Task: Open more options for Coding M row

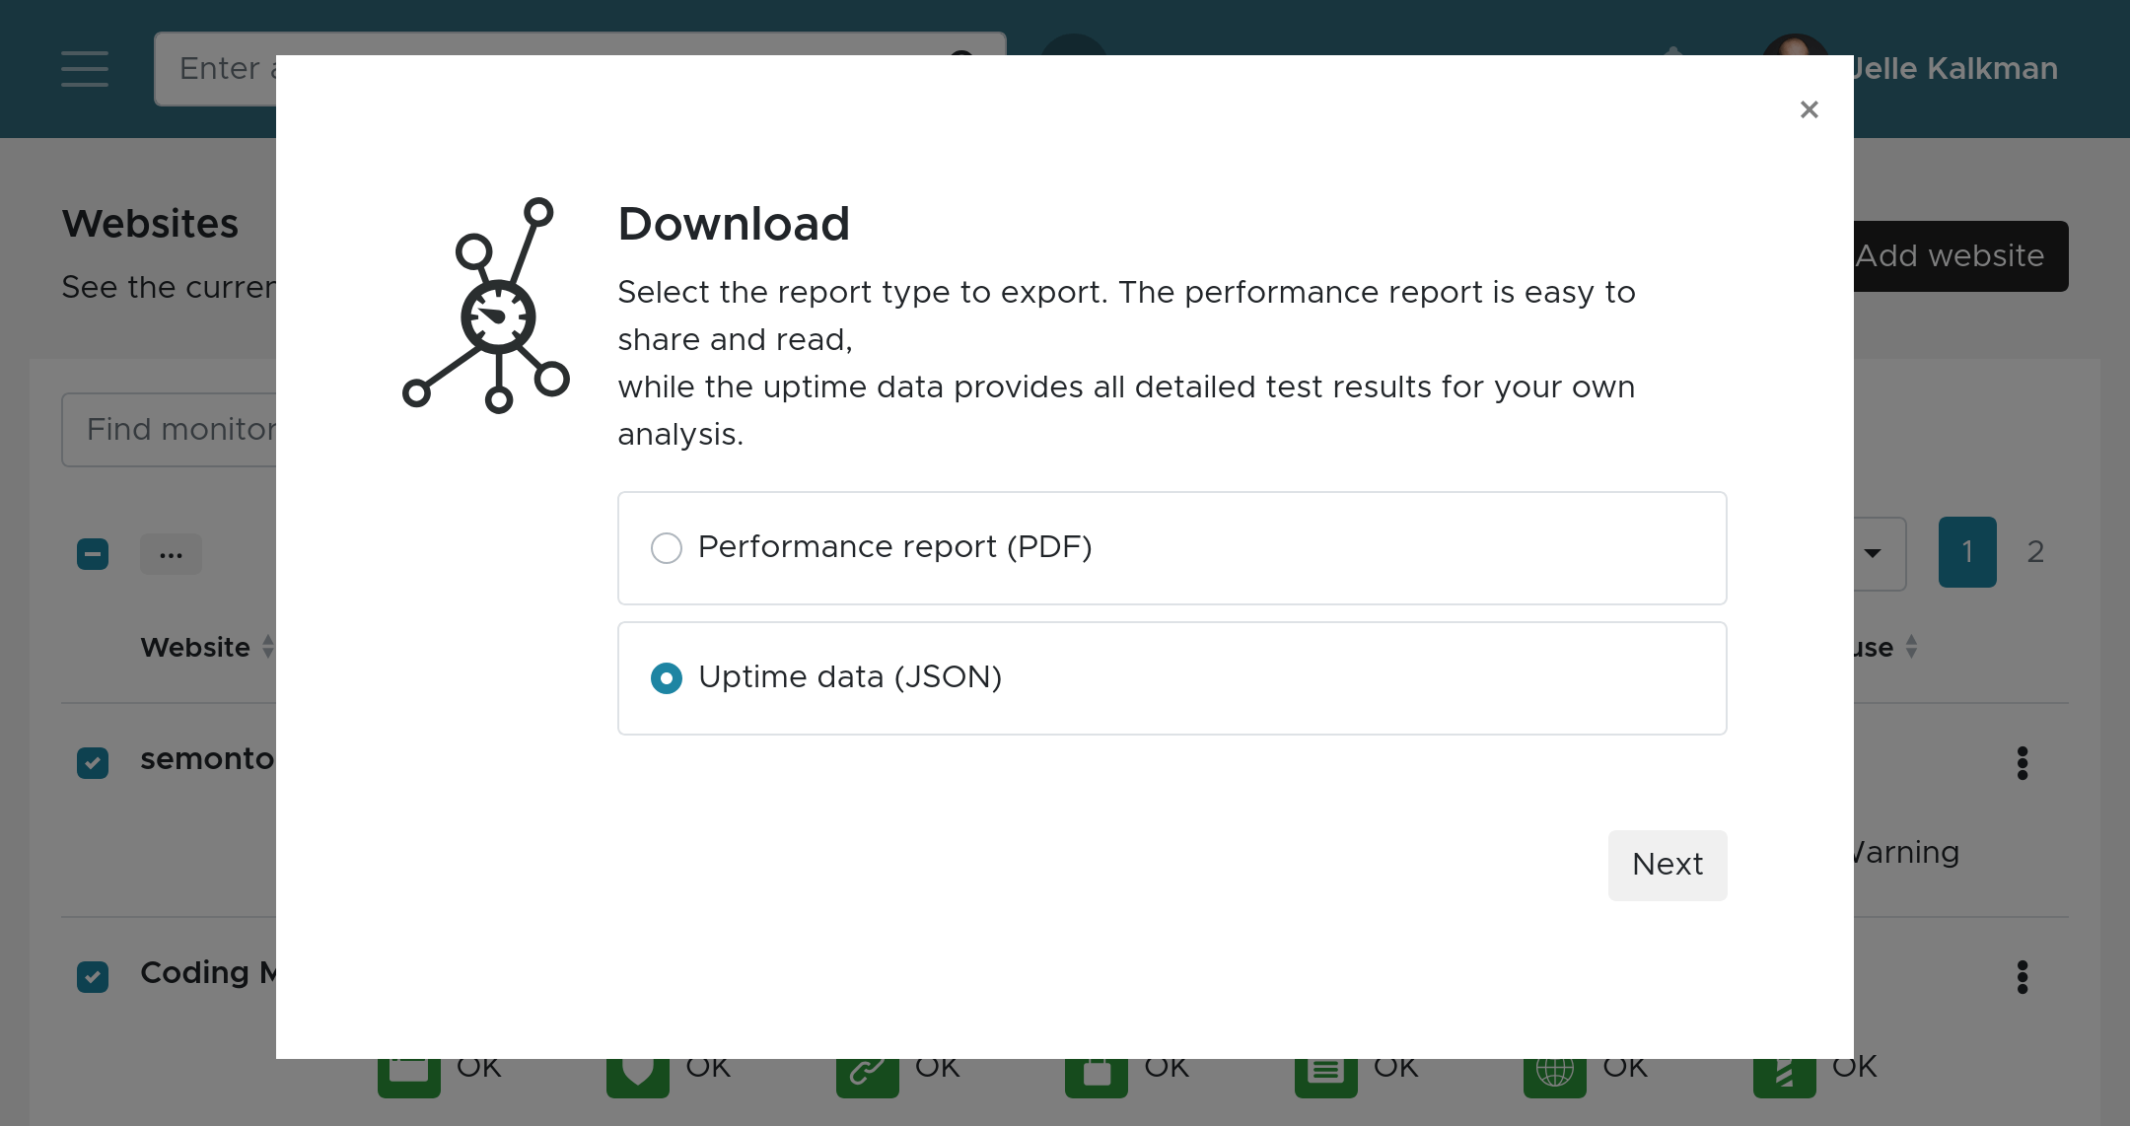Action: 2023,976
